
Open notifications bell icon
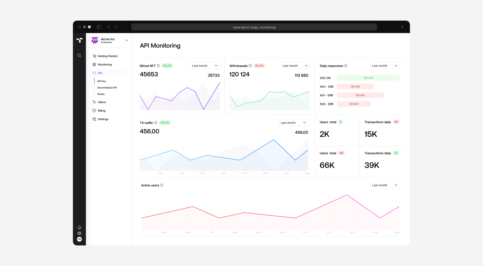point(79,227)
